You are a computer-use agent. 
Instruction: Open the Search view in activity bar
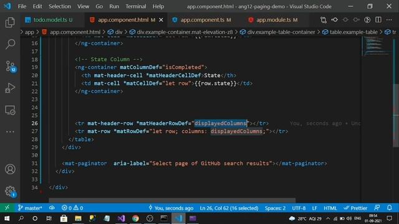click(10, 44)
